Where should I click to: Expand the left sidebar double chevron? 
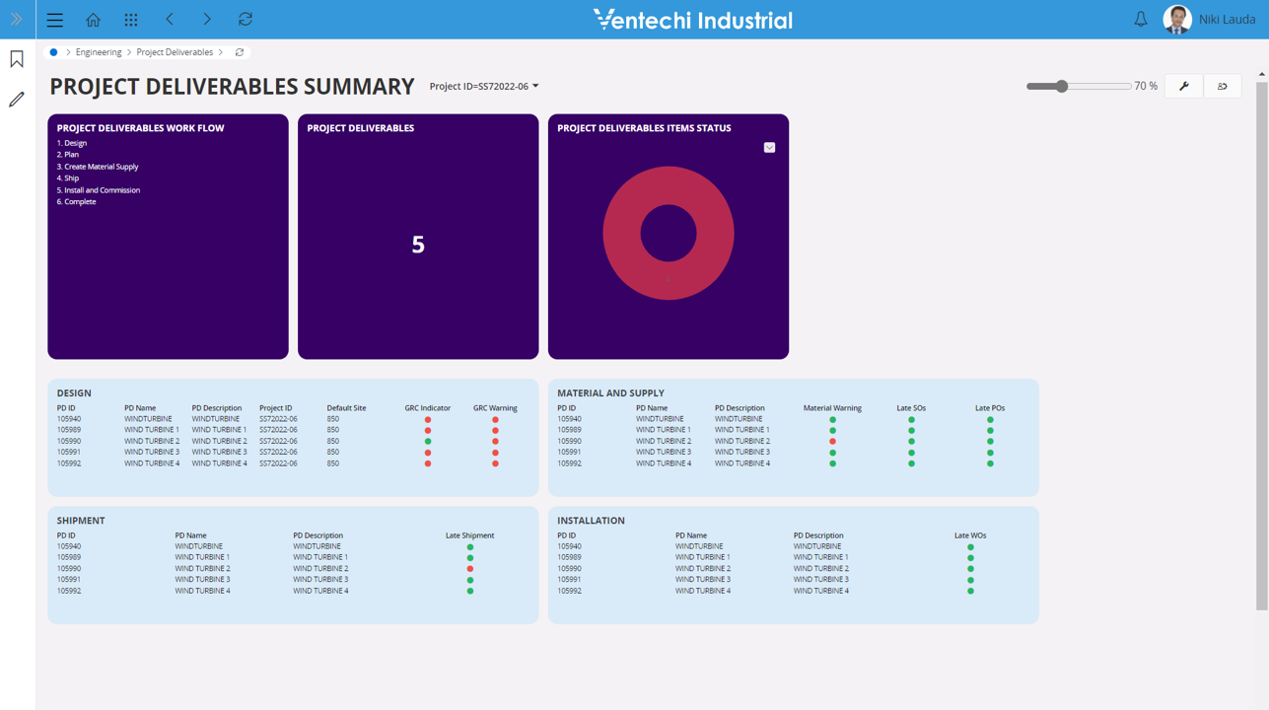tap(17, 19)
